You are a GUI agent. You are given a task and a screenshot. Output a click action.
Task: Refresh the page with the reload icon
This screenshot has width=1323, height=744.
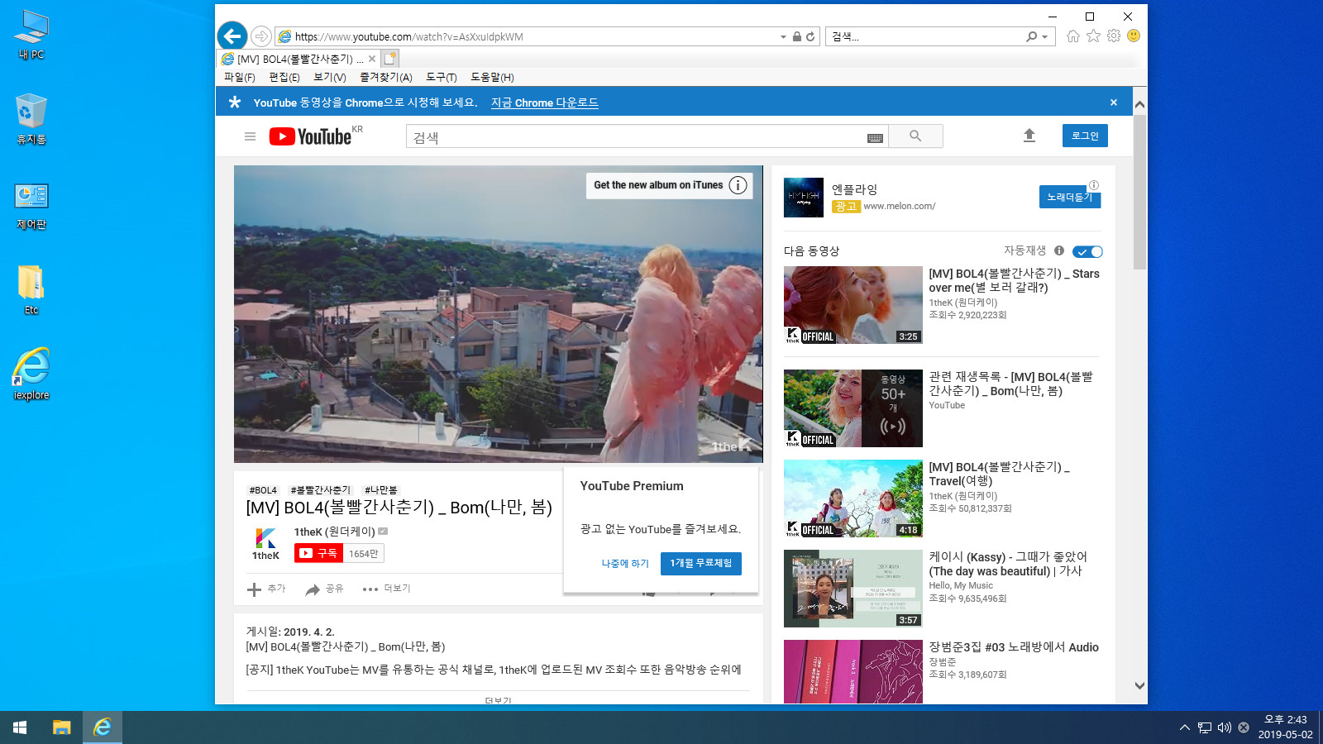(810, 36)
